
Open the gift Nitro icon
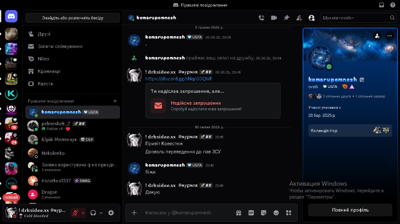click(x=239, y=213)
